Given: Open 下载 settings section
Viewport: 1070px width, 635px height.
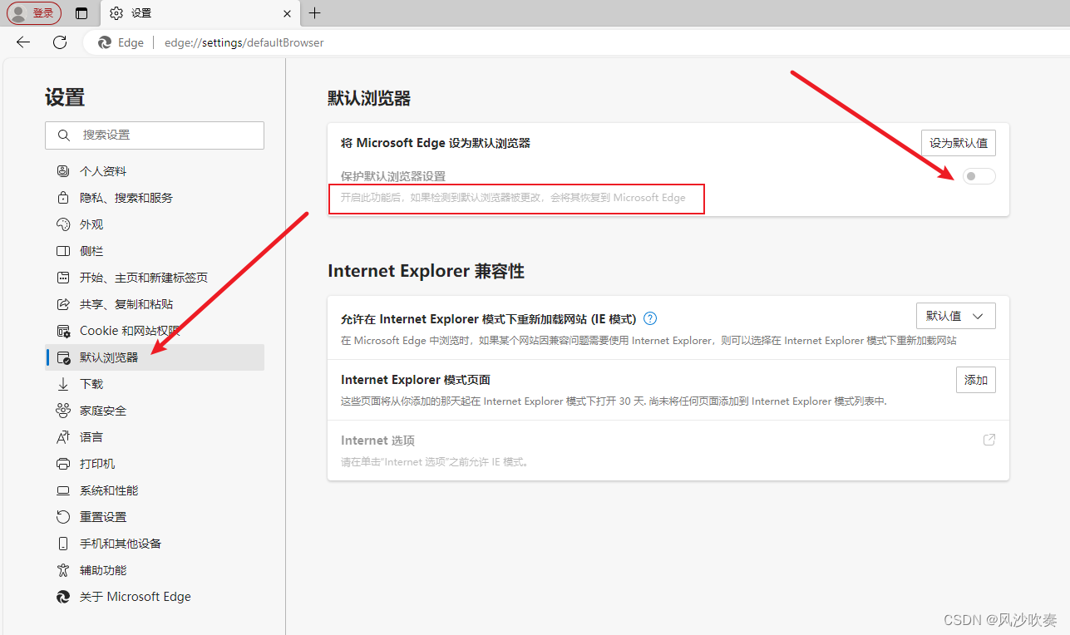Looking at the screenshot, I should 155,384.
